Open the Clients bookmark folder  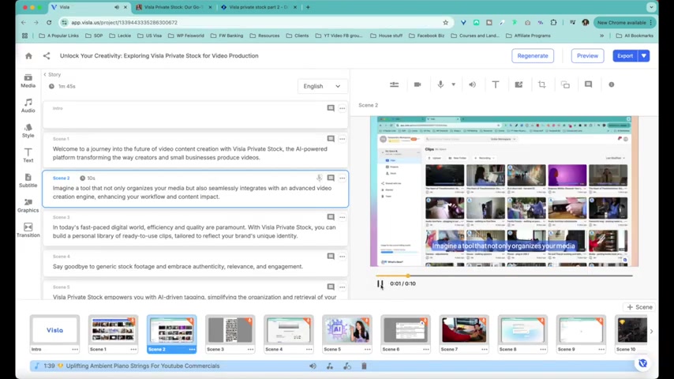[x=298, y=36]
